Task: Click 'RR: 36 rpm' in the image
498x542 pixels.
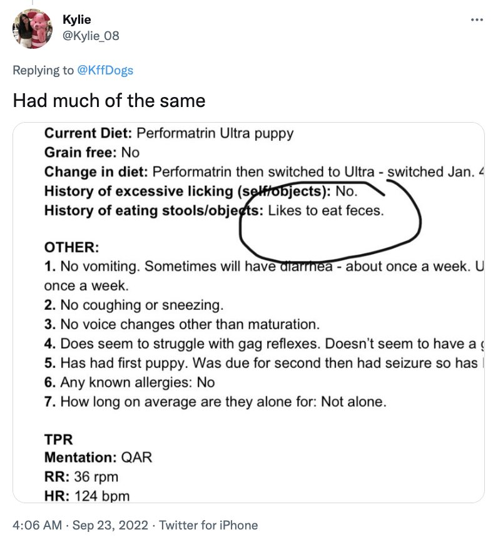Action: [x=81, y=477]
